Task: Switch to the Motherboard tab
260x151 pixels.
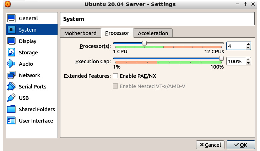Action: 80,33
